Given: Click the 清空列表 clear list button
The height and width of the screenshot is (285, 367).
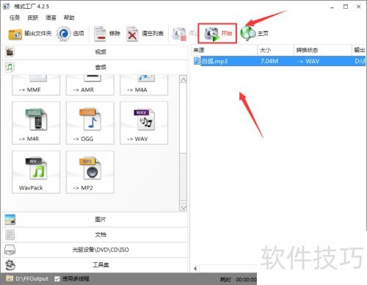Looking at the screenshot, I should point(145,34).
